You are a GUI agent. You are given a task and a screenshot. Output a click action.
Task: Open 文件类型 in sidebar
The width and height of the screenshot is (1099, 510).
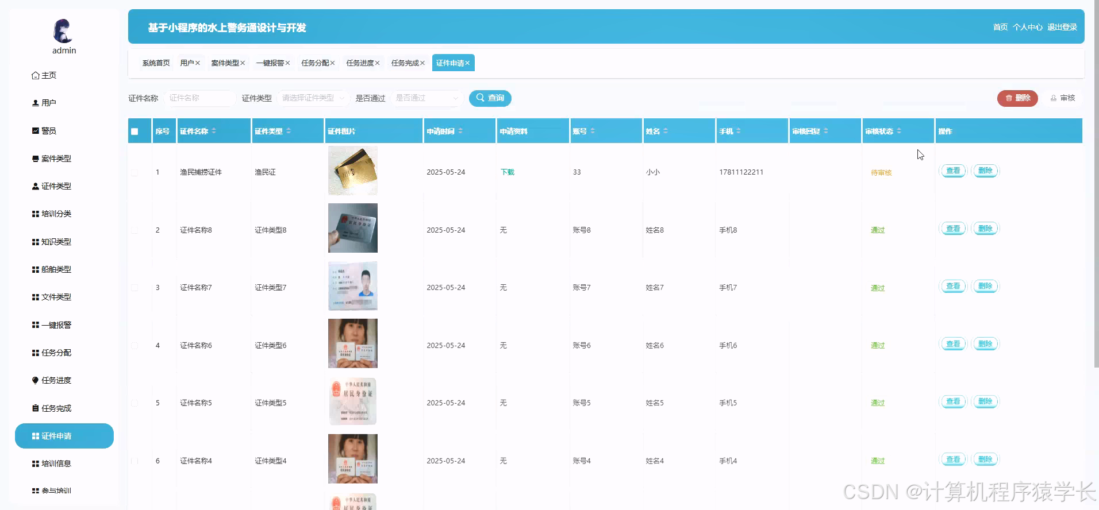52,297
